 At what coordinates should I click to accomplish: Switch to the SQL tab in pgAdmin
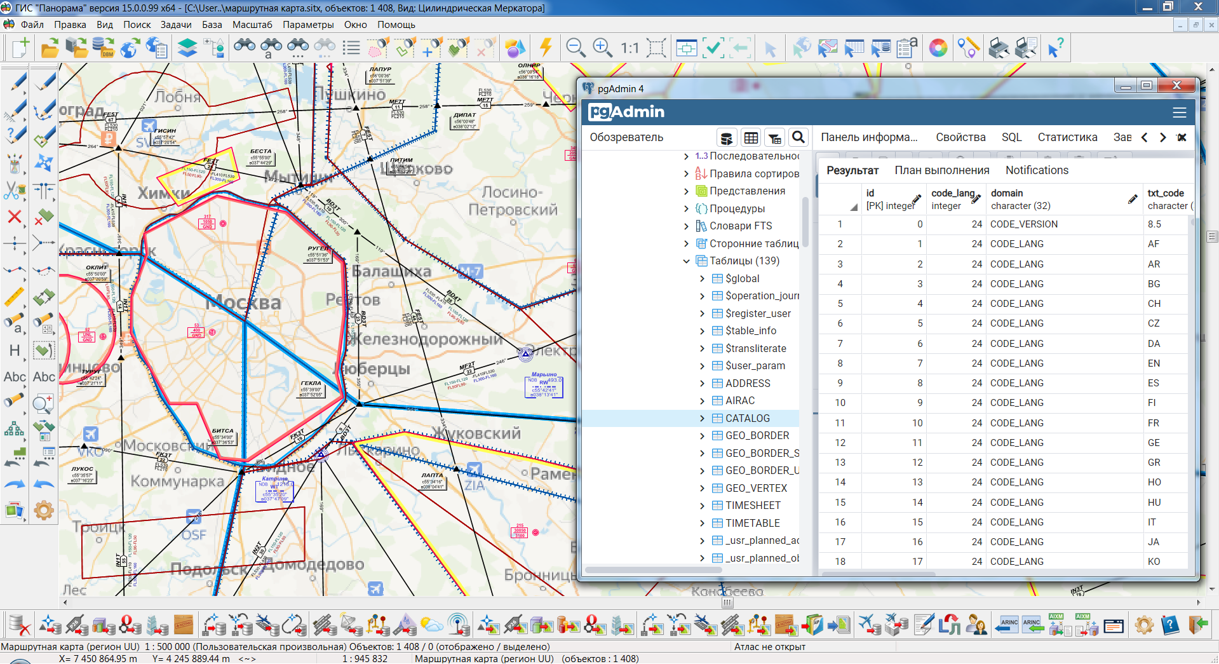[x=1011, y=137]
